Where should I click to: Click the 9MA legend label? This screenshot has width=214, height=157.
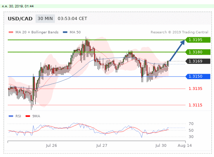tap(36, 116)
